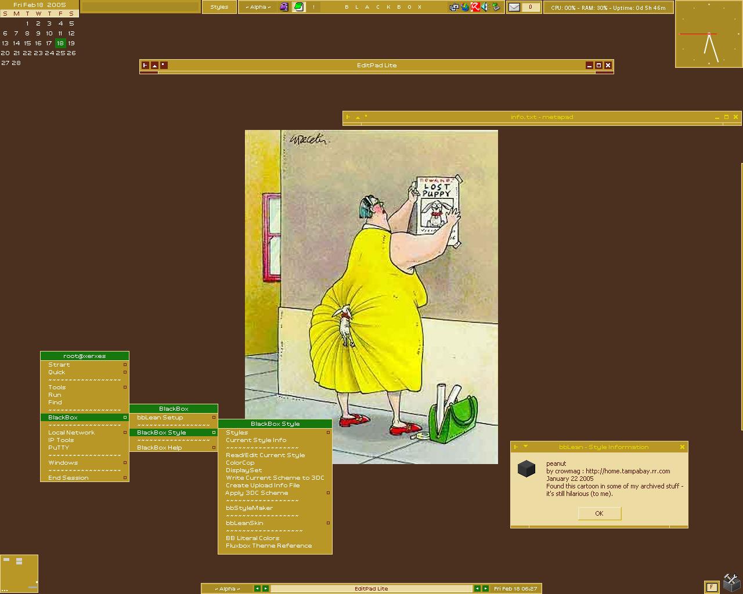
Task: Click the F button in bottom right corner
Action: tap(712, 587)
